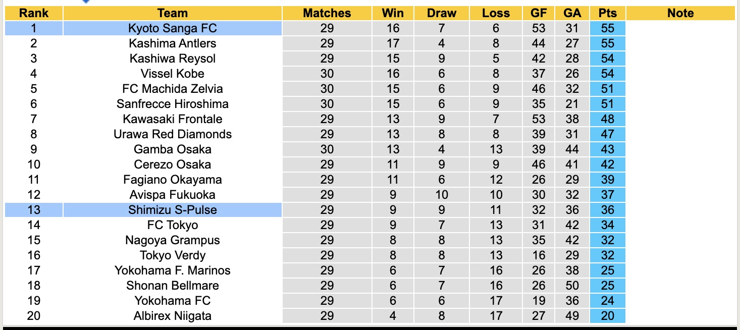This screenshot has height=330, width=740.
Task: Click the Loss column header
Action: point(496,13)
